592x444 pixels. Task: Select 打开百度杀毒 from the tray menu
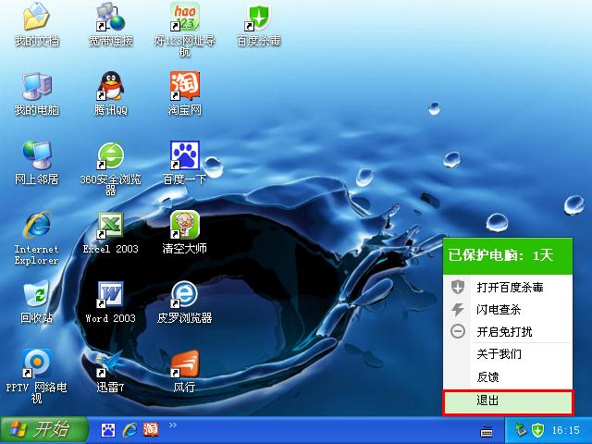tap(508, 287)
